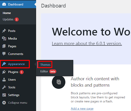Open the Comments menu label
The height and width of the screenshot is (111, 131).
16,54
